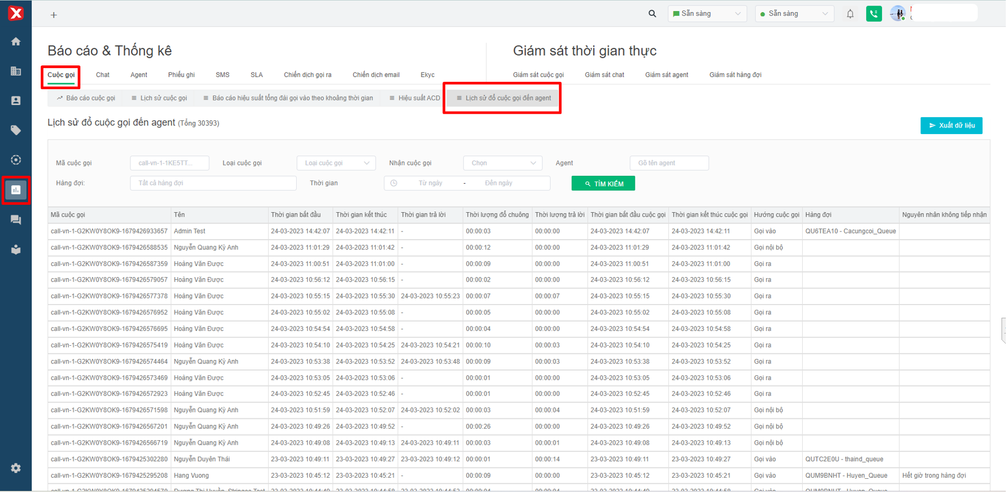Click the green phone dialer icon
1008x492 pixels.
coord(873,14)
